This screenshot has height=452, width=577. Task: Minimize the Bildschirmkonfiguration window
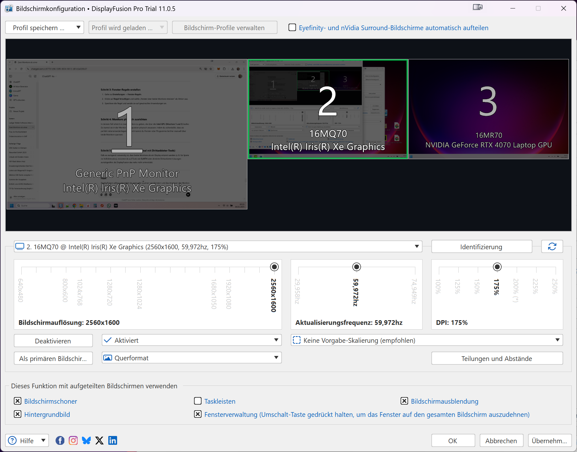(x=513, y=8)
